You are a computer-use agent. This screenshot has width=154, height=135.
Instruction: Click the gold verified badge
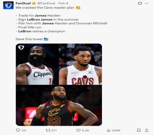[x=34, y=3]
